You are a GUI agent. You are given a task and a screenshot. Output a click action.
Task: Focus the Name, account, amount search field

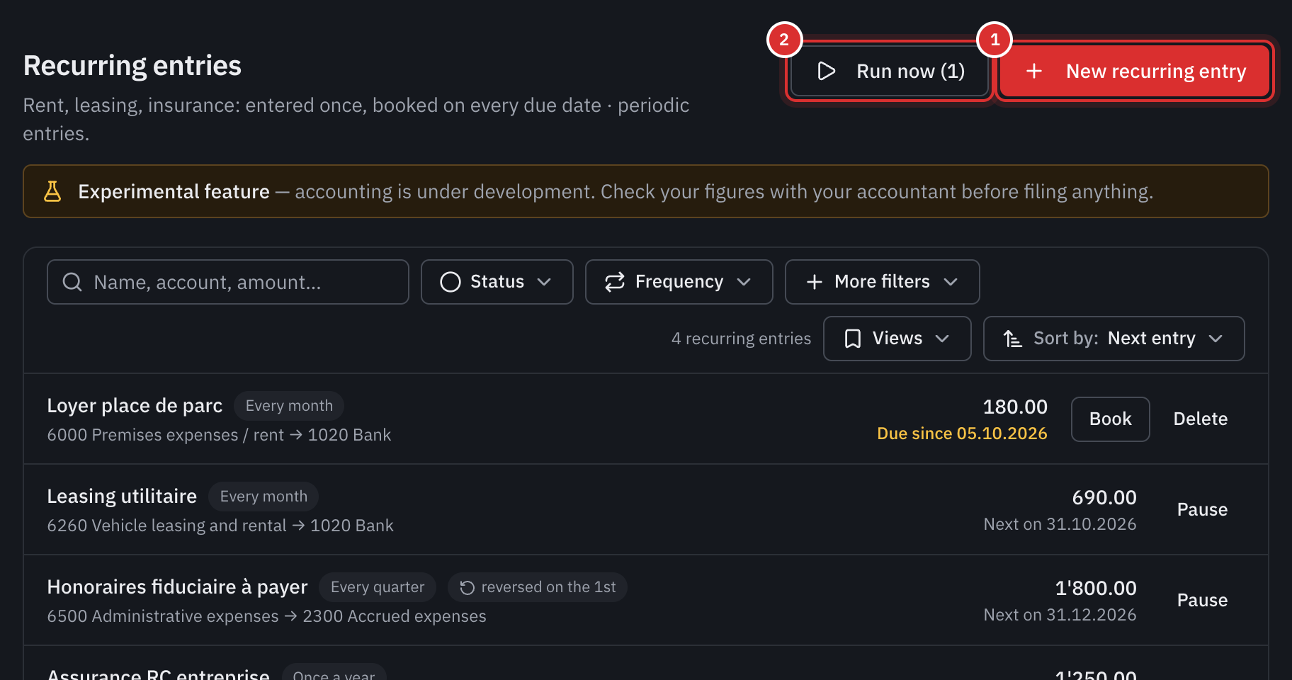(x=228, y=282)
